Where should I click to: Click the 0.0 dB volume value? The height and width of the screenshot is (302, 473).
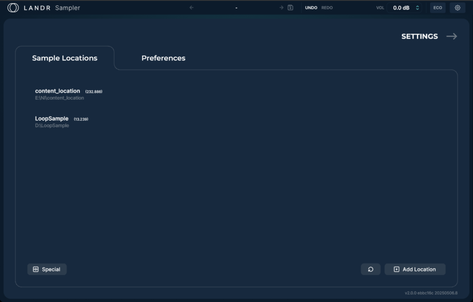(x=401, y=8)
